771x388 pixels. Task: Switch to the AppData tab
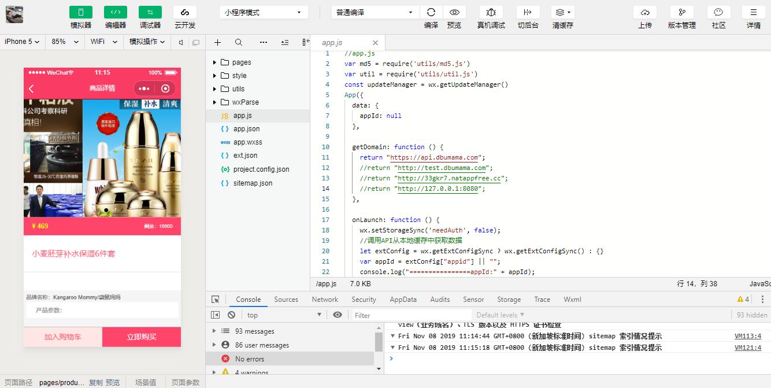tap(403, 300)
